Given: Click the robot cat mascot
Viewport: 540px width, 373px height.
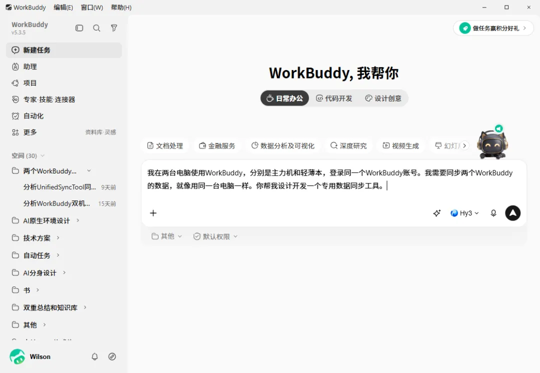Looking at the screenshot, I should (492, 144).
